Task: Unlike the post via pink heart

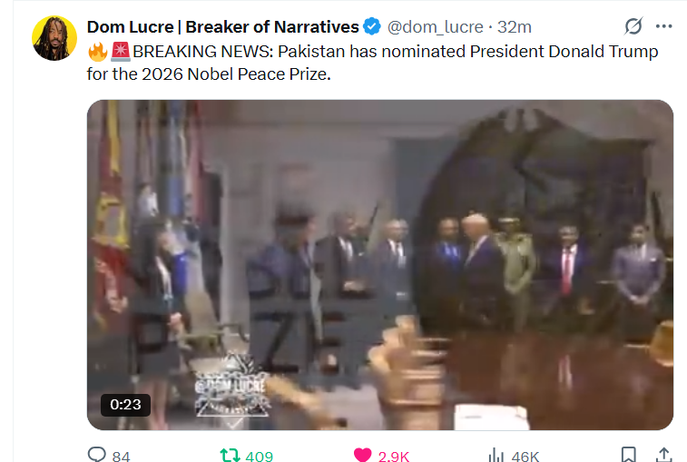Action: (362, 455)
